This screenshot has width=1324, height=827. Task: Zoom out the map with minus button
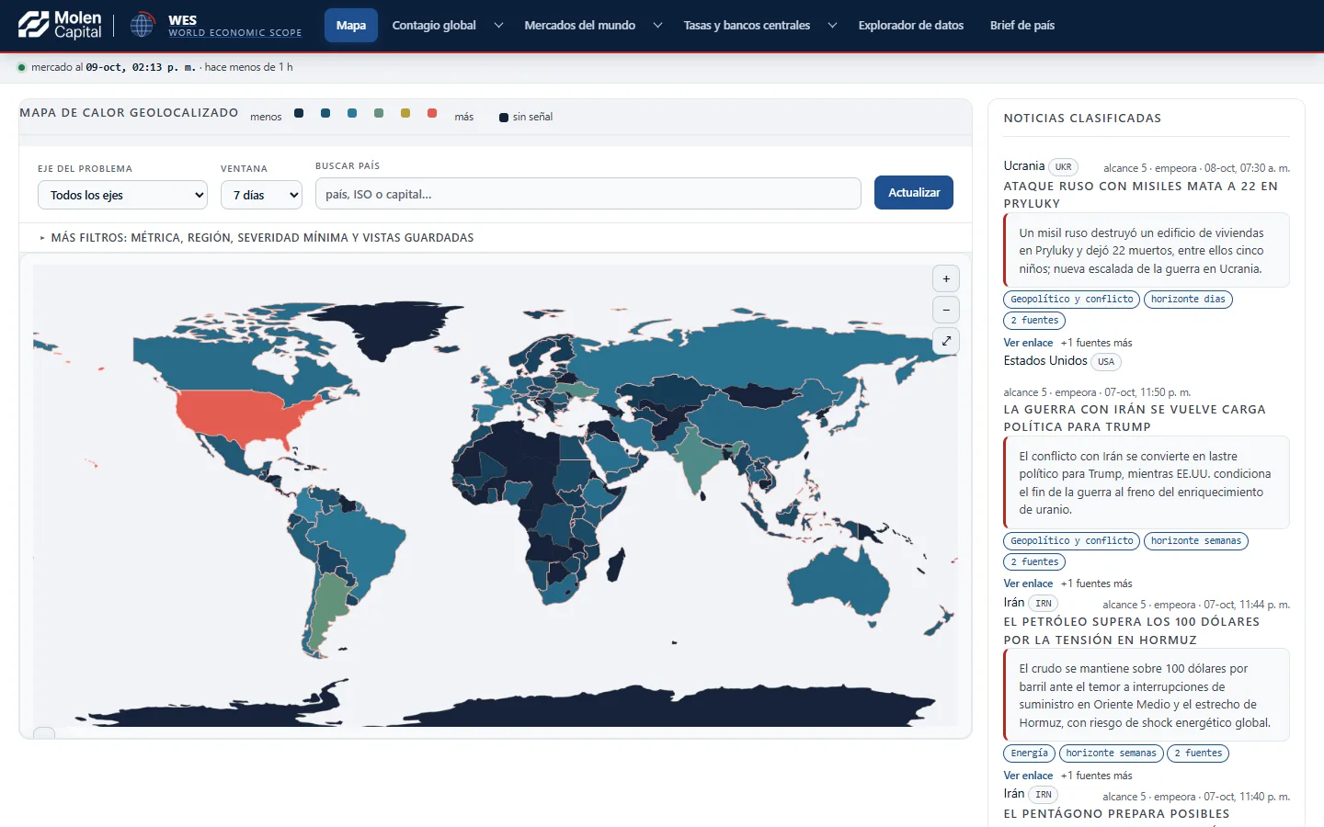[x=946, y=310]
